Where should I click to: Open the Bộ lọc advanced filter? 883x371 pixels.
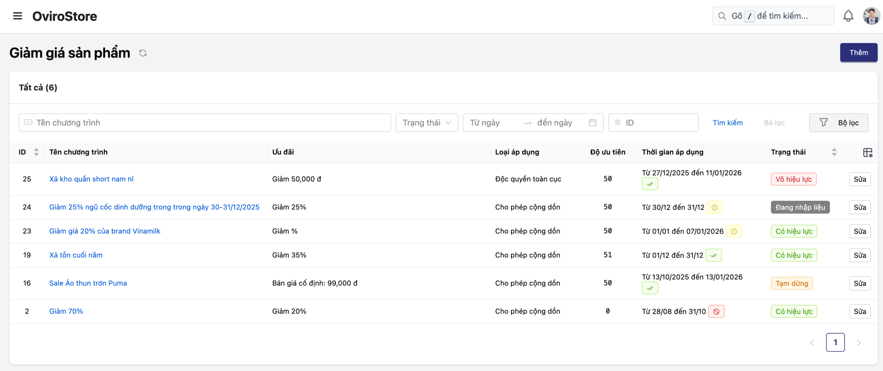coord(839,123)
